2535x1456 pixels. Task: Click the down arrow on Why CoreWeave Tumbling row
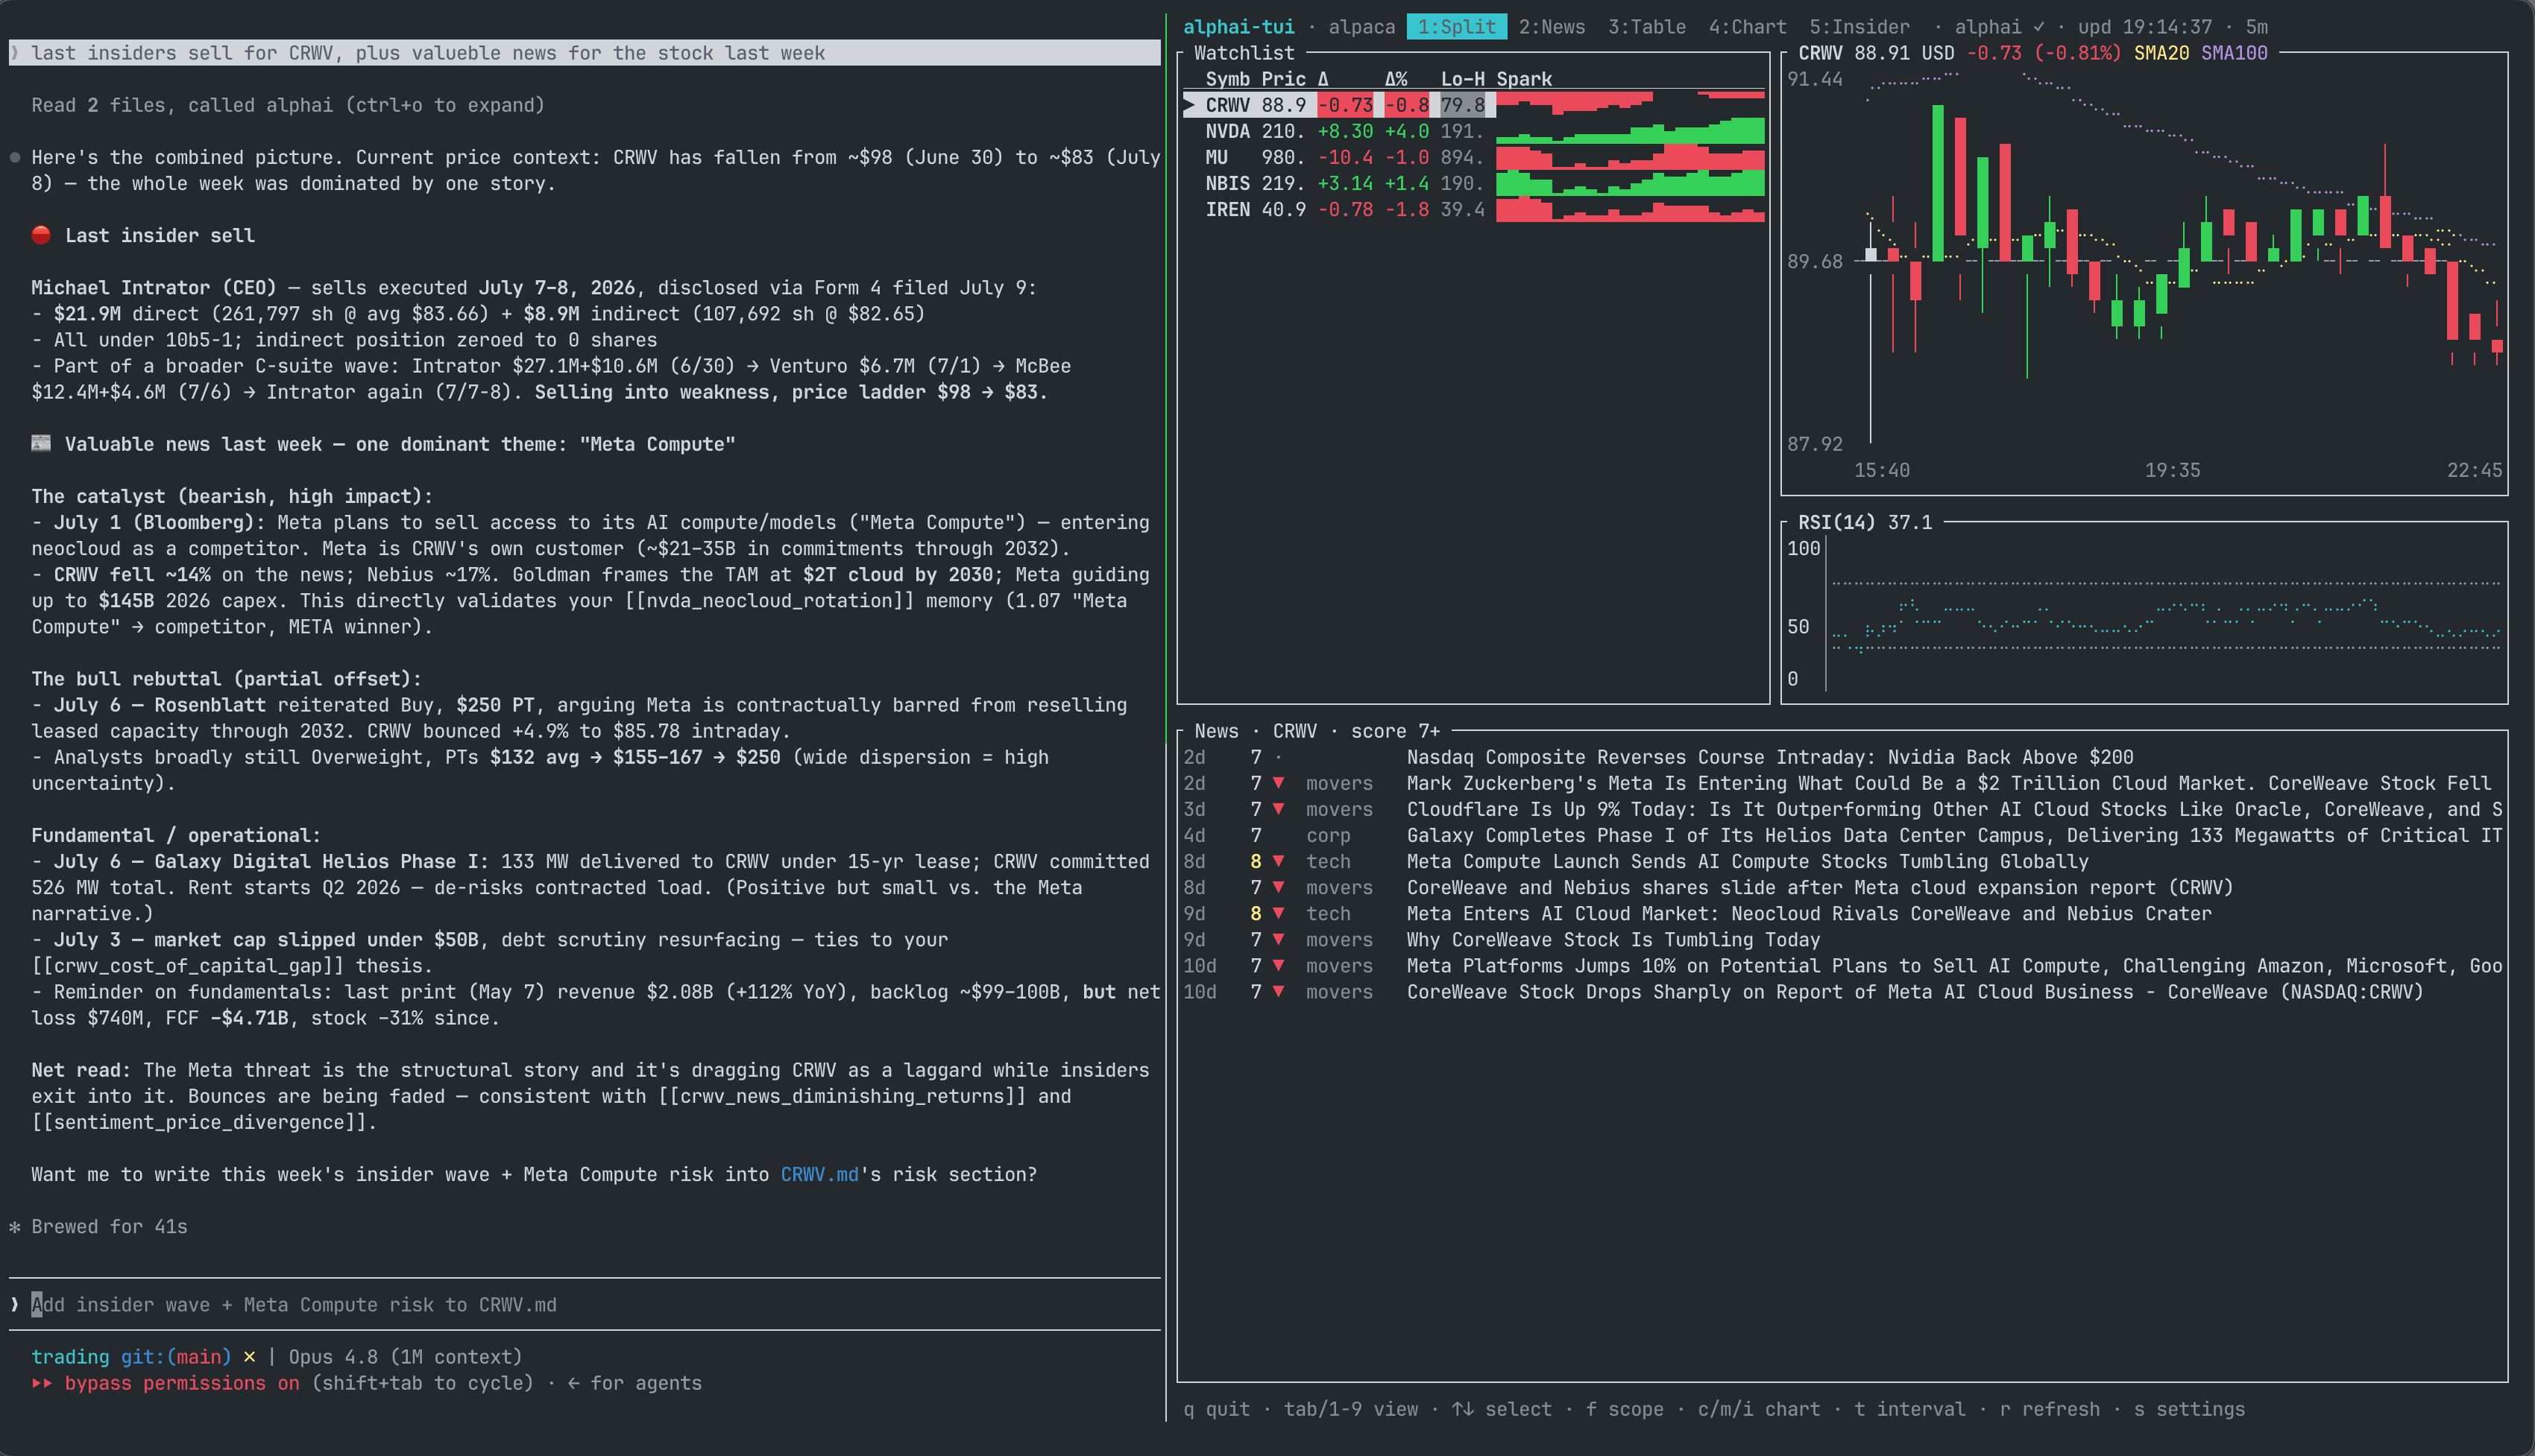point(1279,939)
